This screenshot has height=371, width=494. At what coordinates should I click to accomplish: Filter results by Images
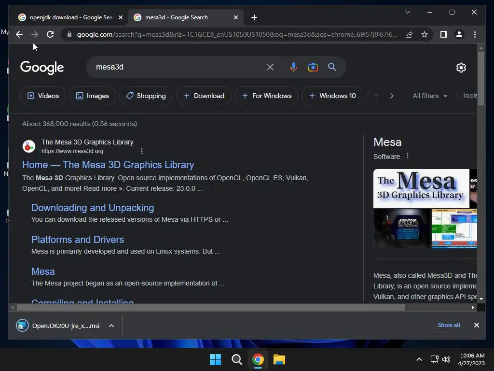pyautogui.click(x=92, y=96)
